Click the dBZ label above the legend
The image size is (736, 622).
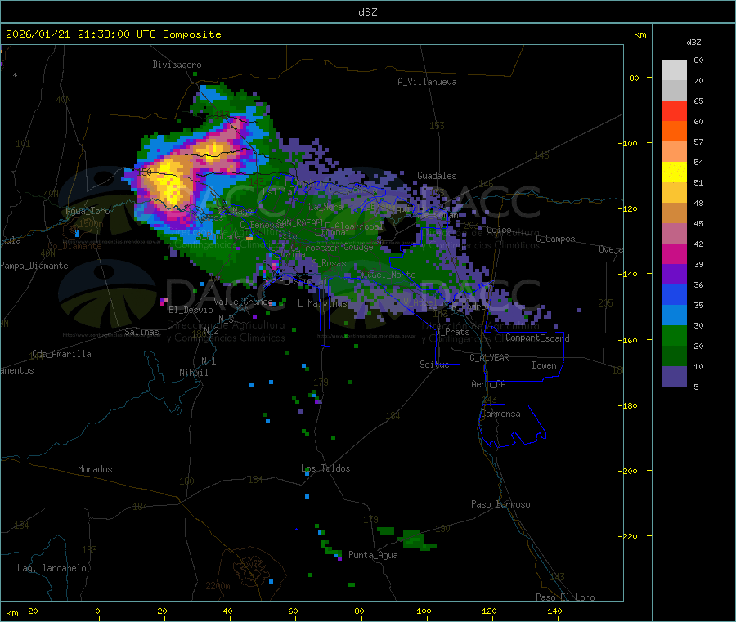tap(693, 43)
